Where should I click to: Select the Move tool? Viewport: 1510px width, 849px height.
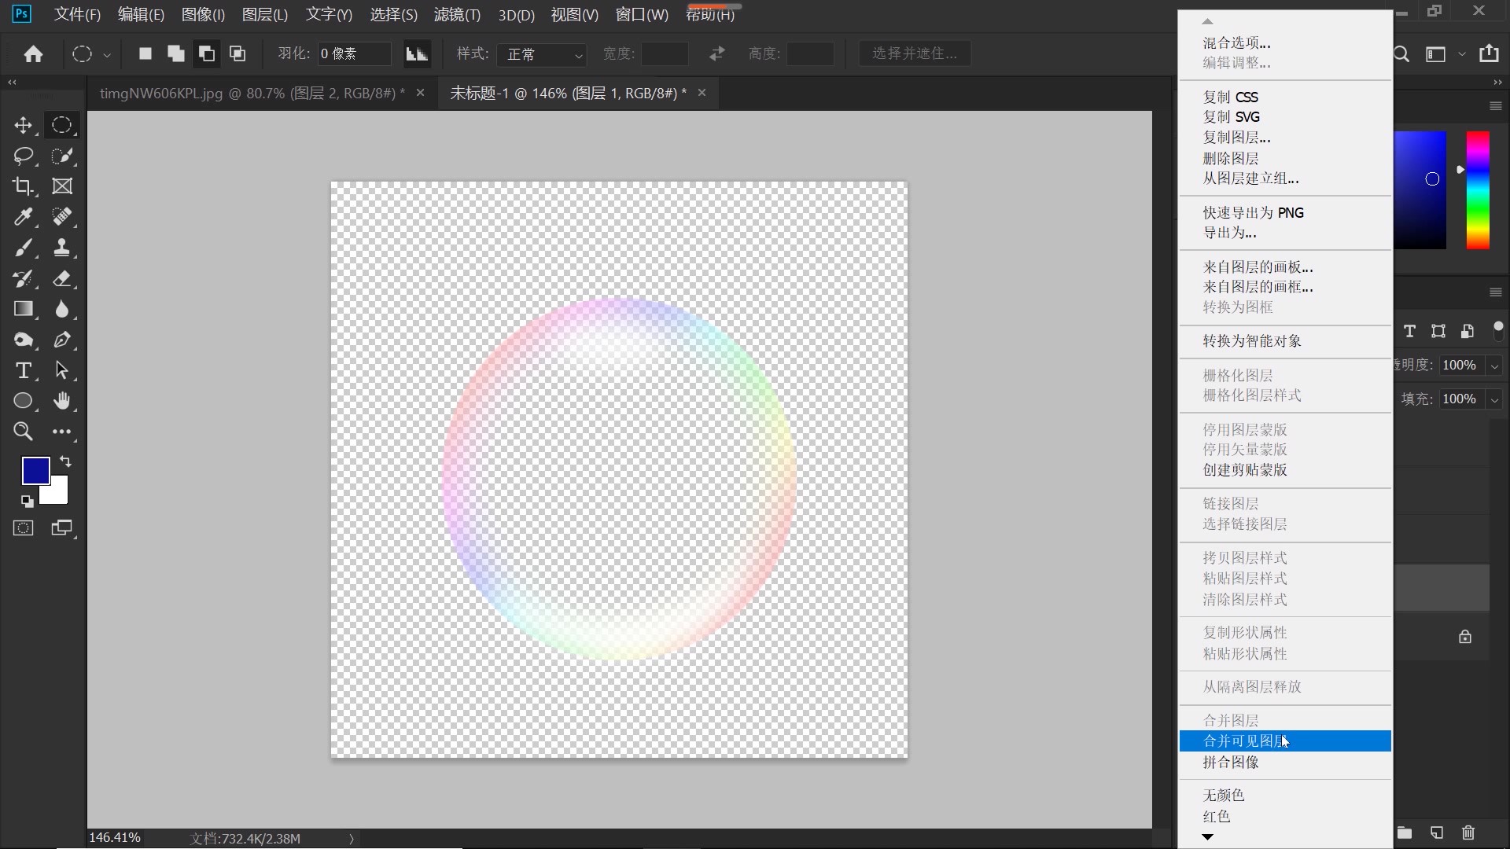24,124
